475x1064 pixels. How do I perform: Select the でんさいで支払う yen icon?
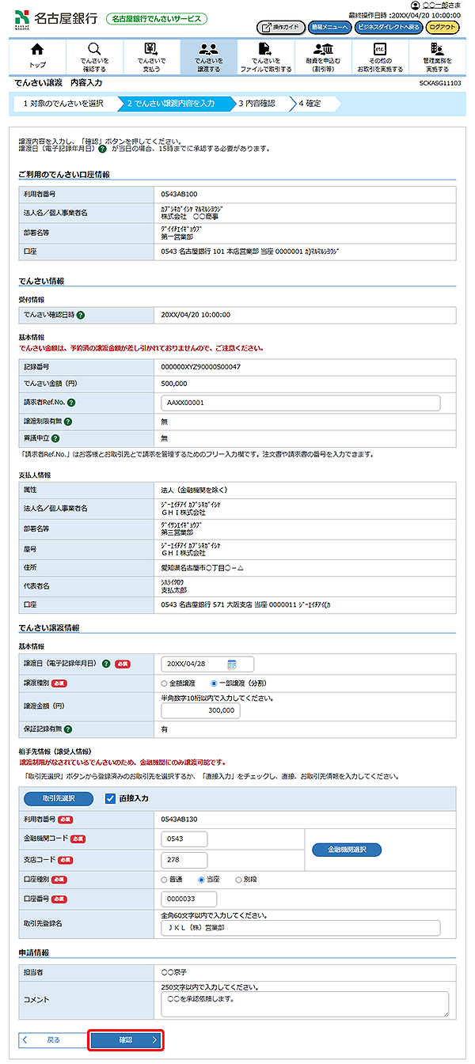(151, 50)
